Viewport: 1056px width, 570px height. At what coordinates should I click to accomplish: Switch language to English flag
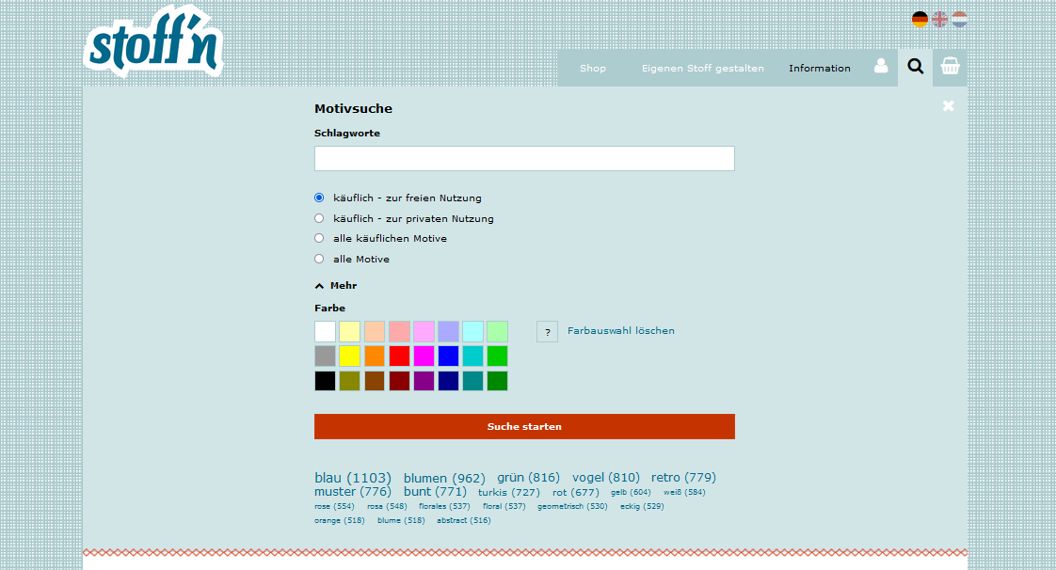click(x=939, y=19)
